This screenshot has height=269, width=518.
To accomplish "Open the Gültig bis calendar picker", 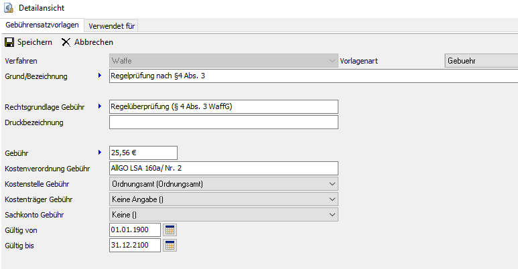I will pos(170,245).
